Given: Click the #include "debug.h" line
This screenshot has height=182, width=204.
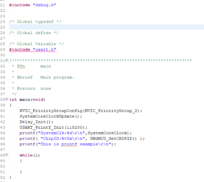Looking at the screenshot, I should point(30,5).
